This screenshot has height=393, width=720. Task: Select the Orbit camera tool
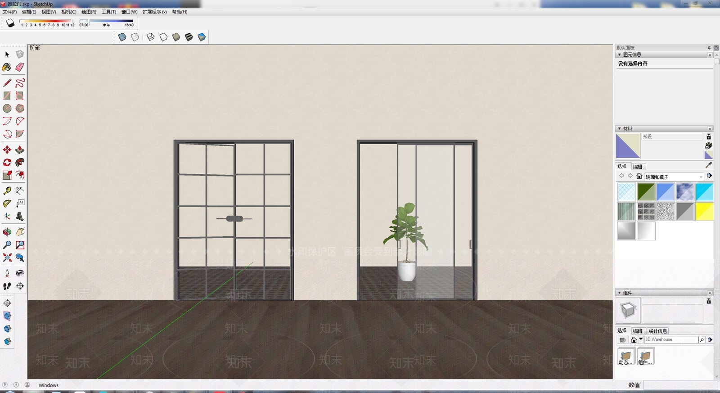pos(7,232)
